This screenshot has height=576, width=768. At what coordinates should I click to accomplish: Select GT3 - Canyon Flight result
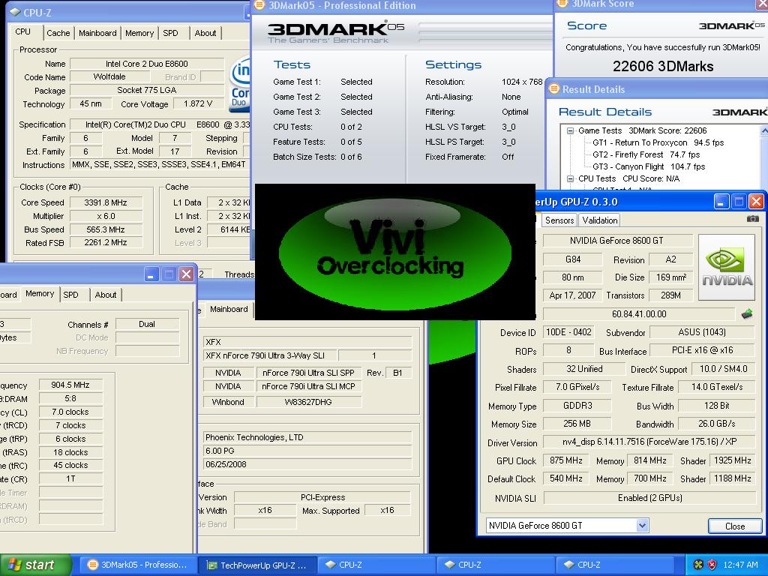[649, 166]
